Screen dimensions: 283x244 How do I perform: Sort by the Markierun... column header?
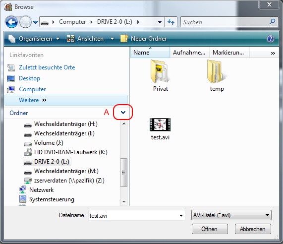click(229, 53)
